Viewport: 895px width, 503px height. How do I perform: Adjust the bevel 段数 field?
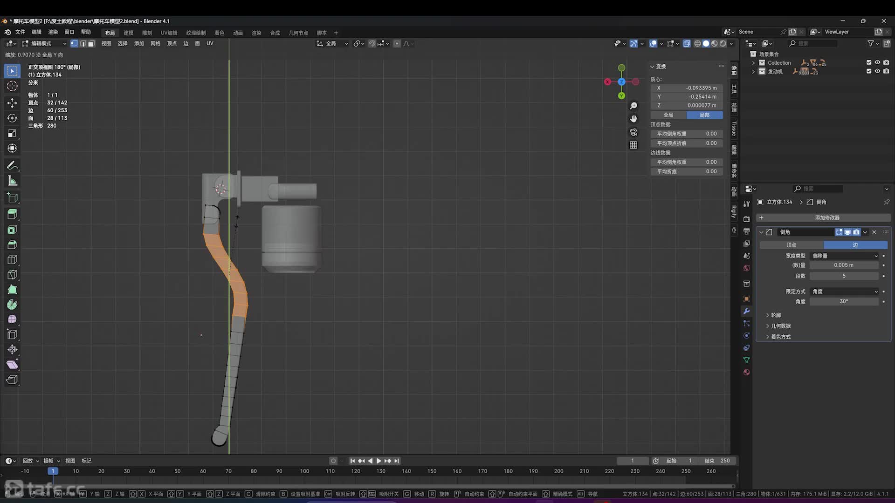[844, 276]
